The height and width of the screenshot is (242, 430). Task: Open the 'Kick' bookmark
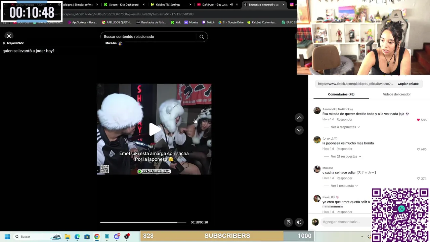tap(176, 22)
